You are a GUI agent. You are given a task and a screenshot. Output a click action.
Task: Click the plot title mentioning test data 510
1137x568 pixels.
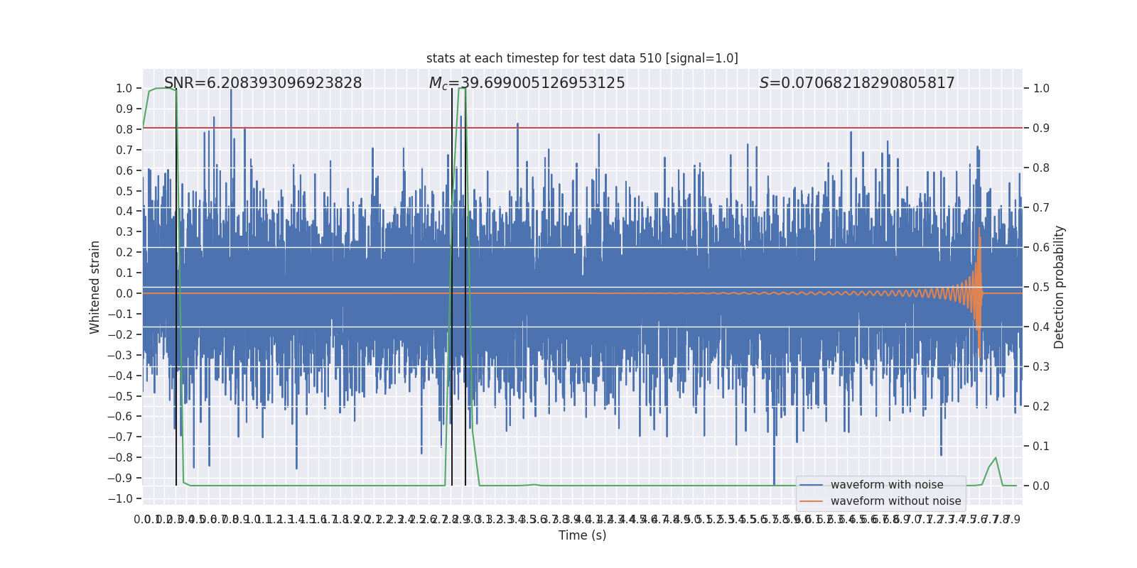click(582, 58)
